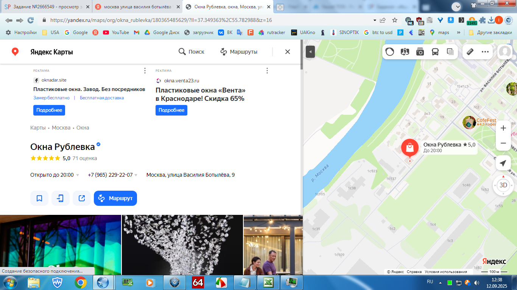This screenshot has width=517, height=290.
Task: Open Google Диск bookmark
Action: (162, 32)
